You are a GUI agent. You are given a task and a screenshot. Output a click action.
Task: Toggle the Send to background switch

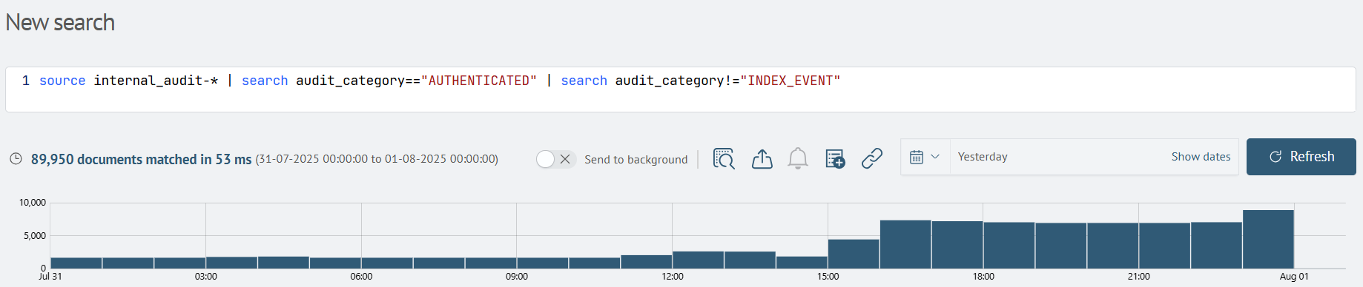(x=555, y=159)
